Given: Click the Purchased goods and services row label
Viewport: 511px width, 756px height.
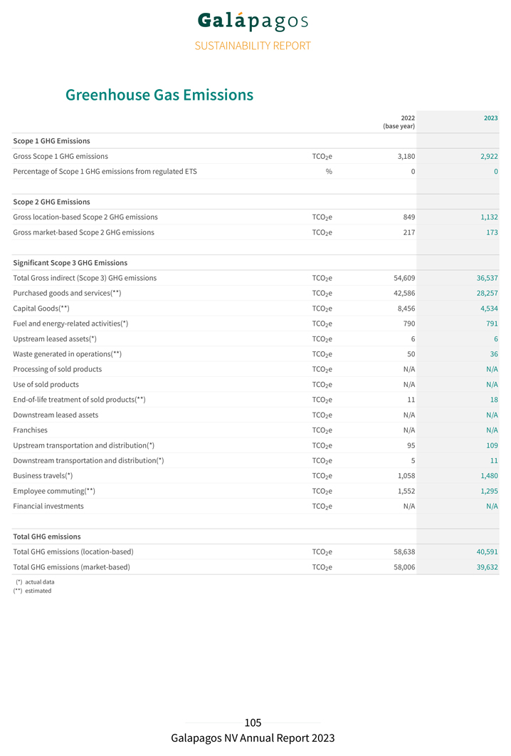Looking at the screenshot, I should (x=67, y=293).
